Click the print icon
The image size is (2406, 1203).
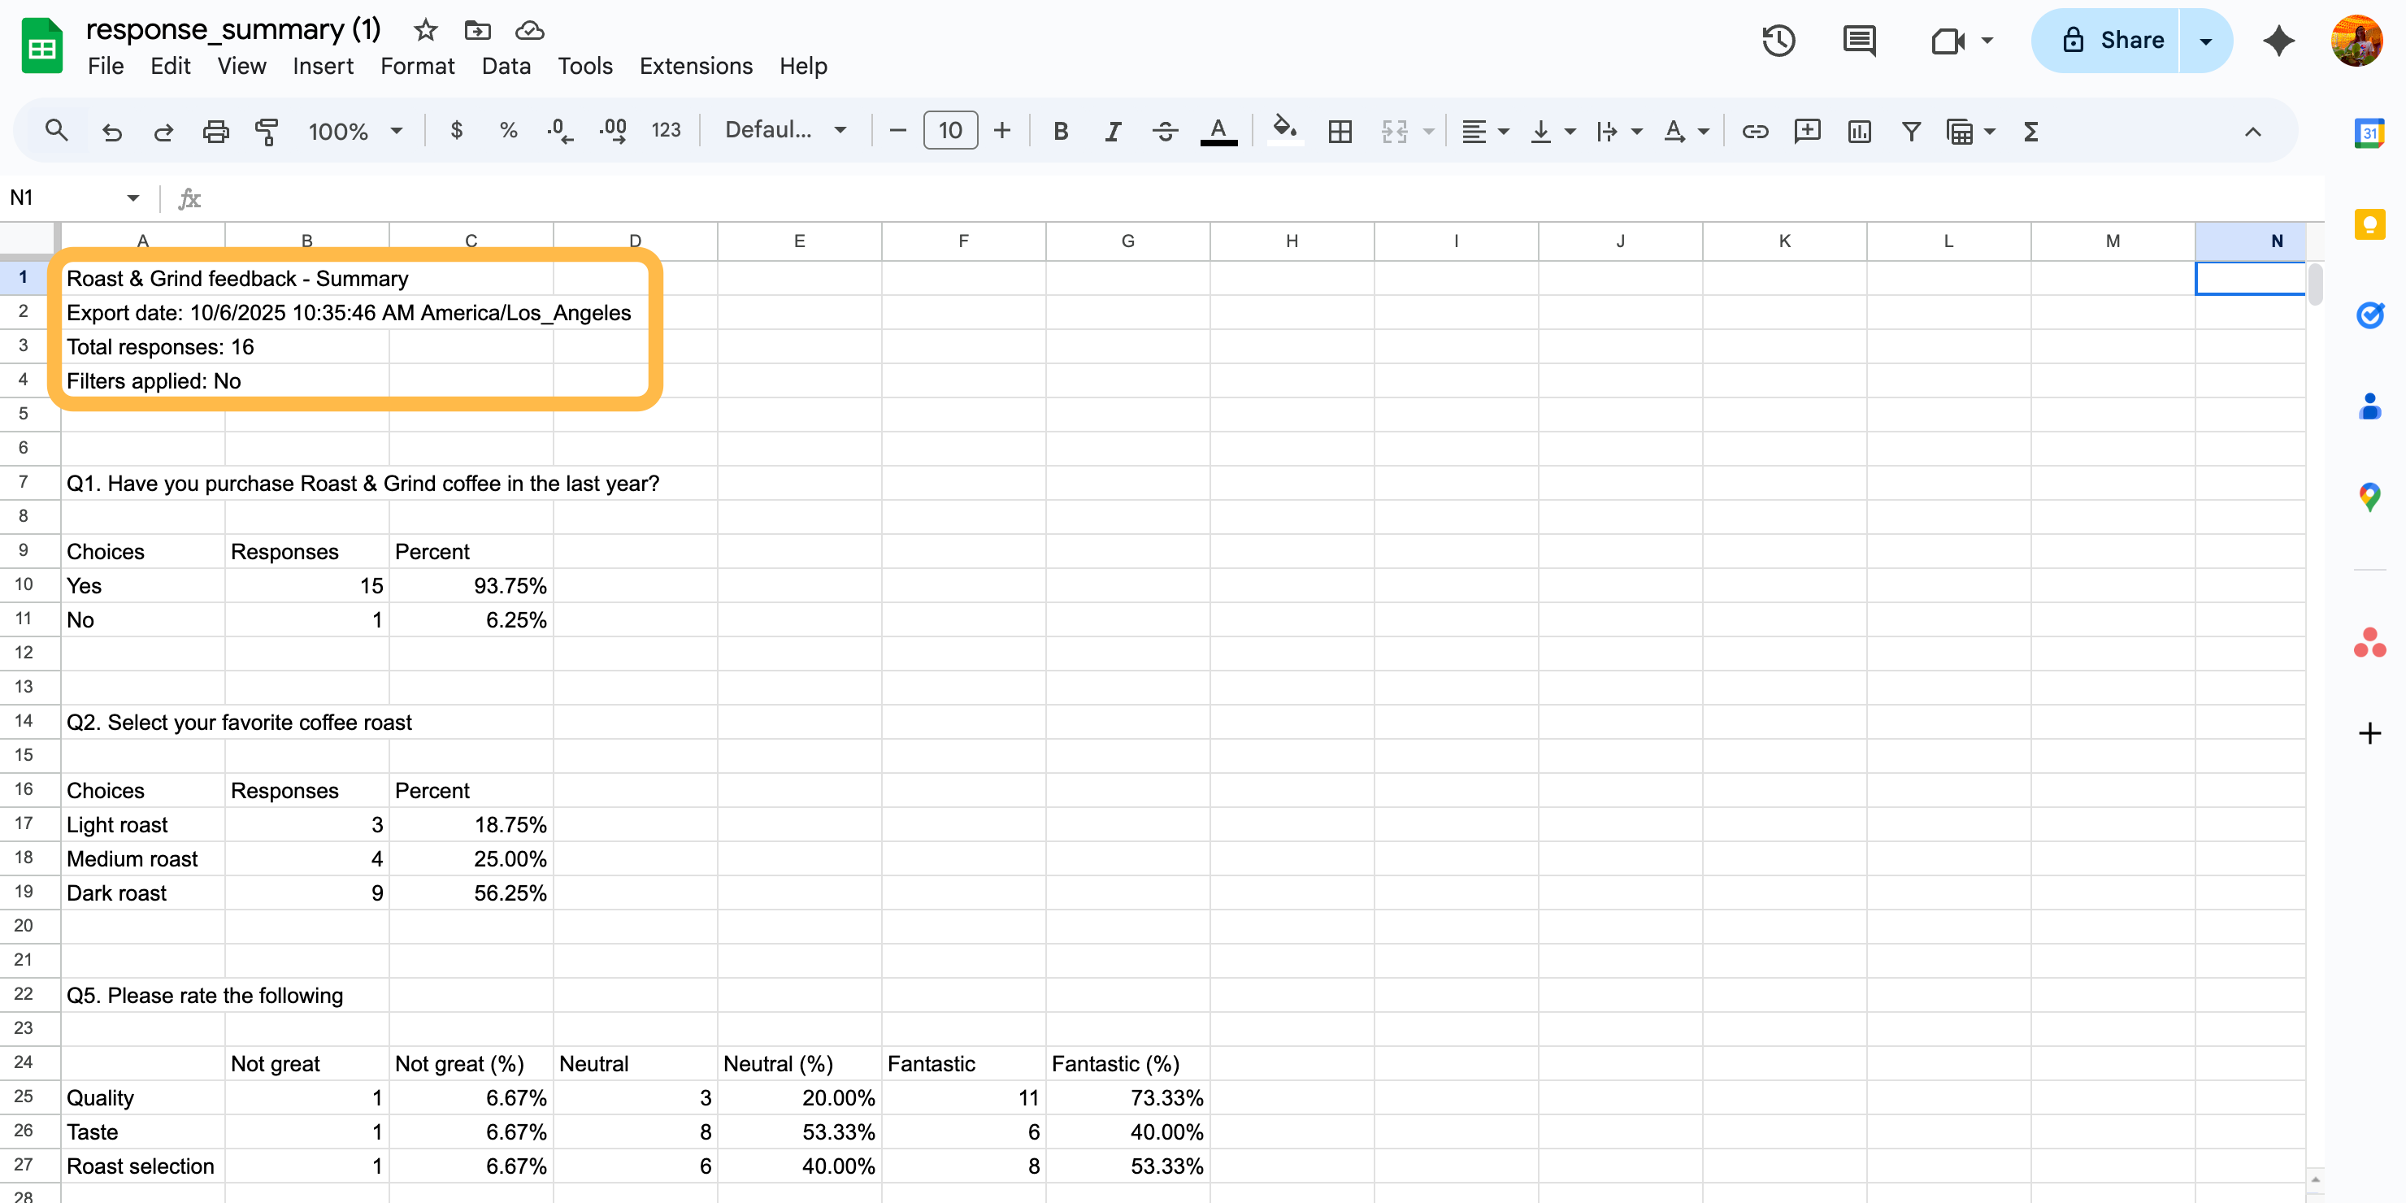215,131
